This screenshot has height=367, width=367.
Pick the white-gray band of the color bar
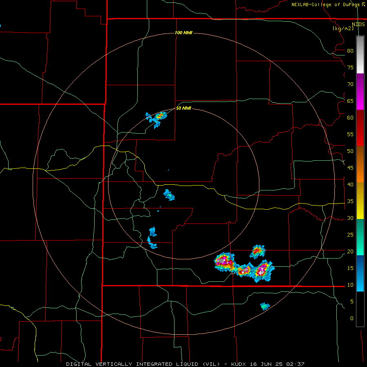[360, 55]
